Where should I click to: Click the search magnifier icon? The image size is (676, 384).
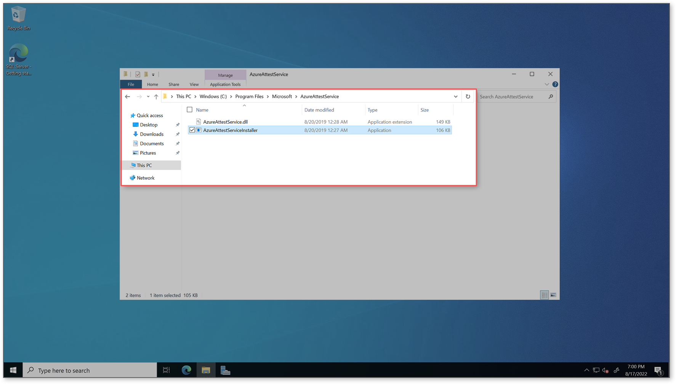coord(551,97)
